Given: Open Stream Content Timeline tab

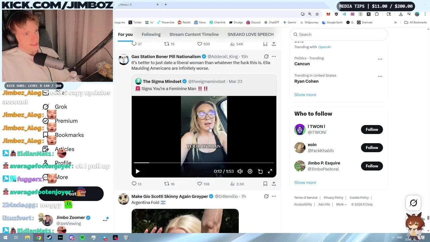Looking at the screenshot, I should (x=194, y=34).
